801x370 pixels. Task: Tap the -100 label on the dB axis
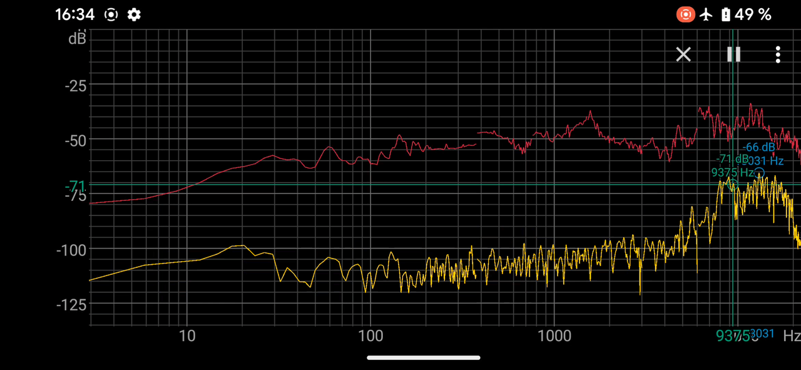tap(73, 249)
